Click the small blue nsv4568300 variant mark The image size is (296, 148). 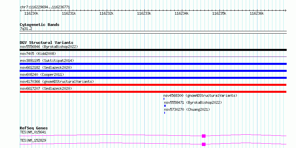164,99
